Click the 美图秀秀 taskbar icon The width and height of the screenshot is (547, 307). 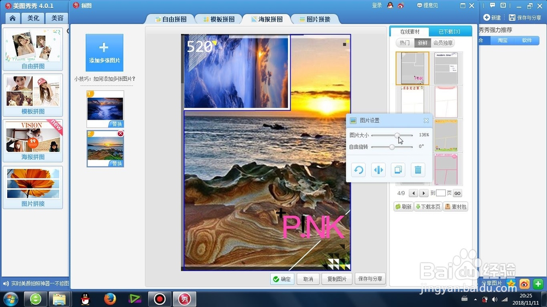[x=184, y=299]
